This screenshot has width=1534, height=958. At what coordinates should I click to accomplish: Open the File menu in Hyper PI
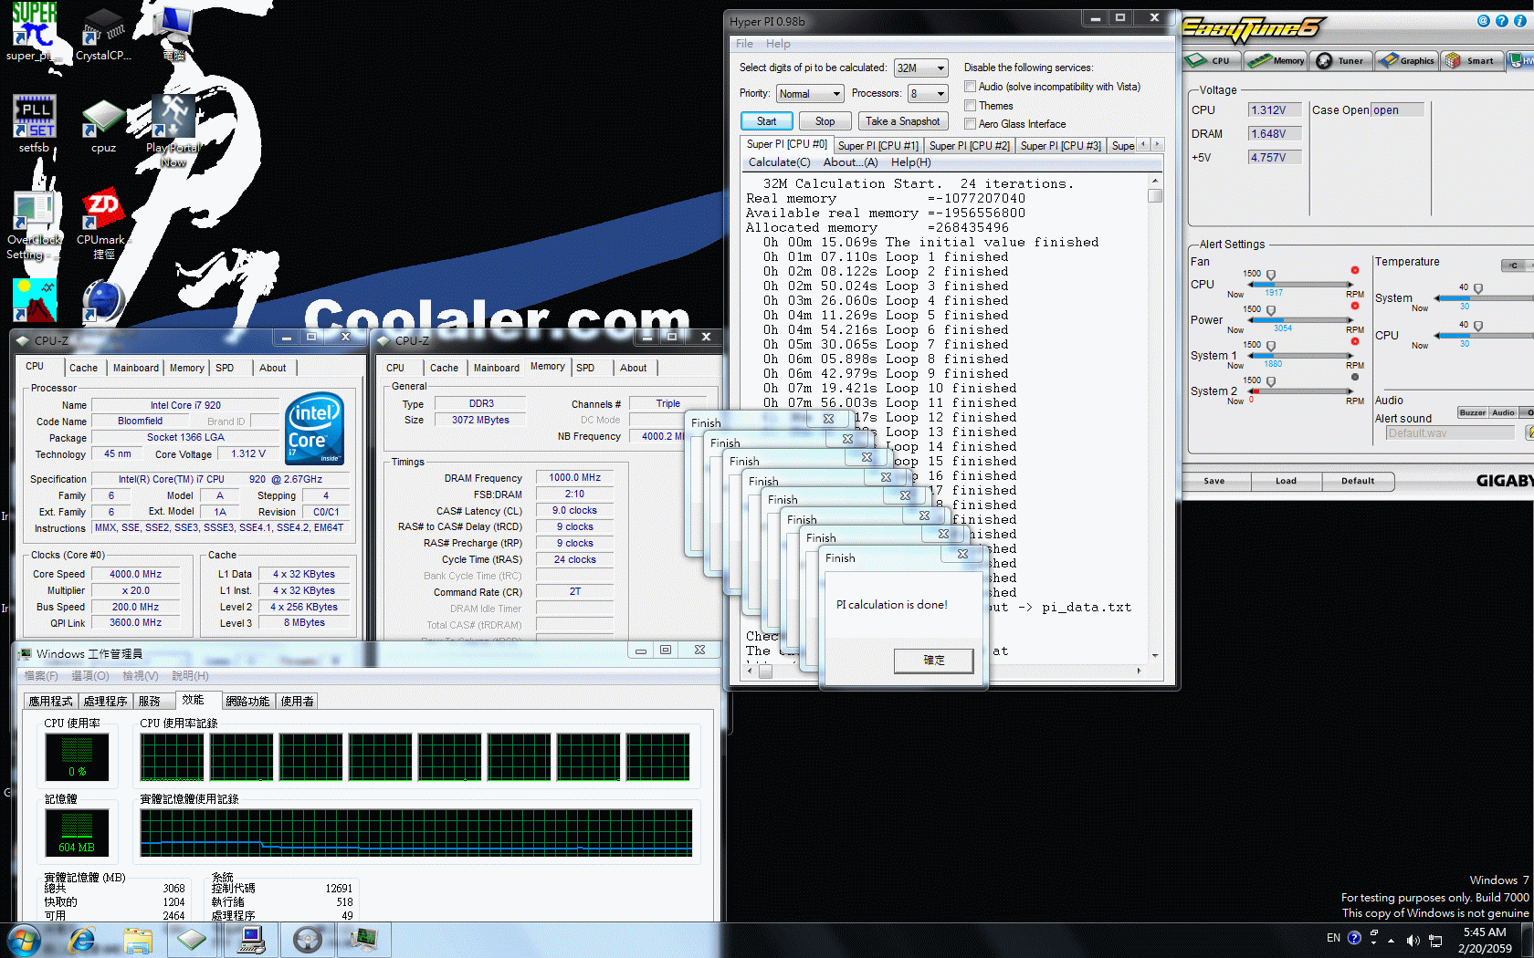click(x=745, y=44)
